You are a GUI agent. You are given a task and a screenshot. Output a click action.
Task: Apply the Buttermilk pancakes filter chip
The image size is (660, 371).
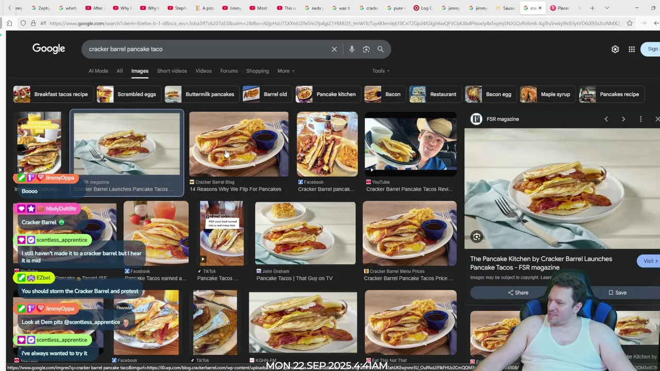point(201,94)
